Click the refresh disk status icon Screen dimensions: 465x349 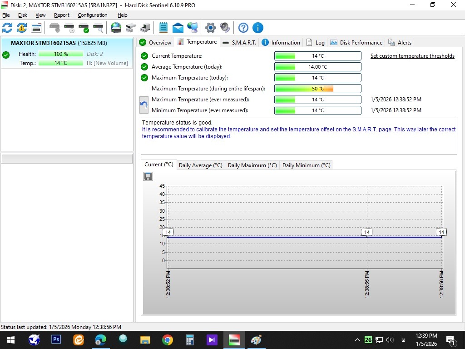click(x=7, y=28)
